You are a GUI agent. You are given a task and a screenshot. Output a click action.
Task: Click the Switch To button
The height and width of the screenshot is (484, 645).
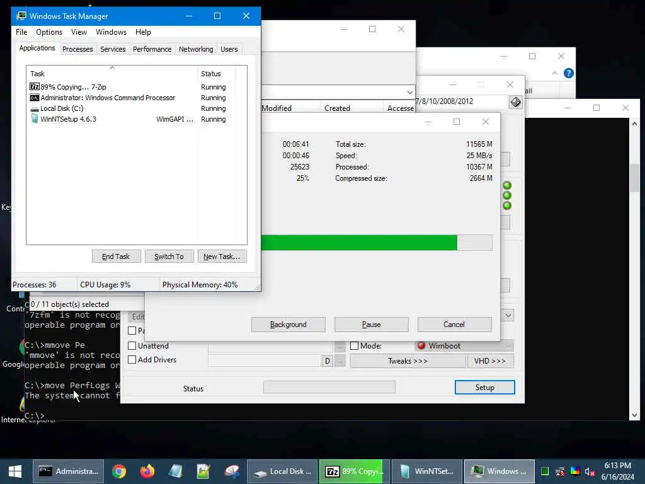(169, 256)
